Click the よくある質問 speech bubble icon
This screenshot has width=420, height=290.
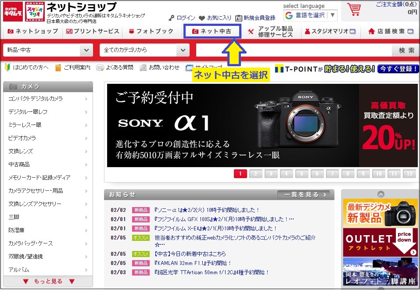coord(100,68)
